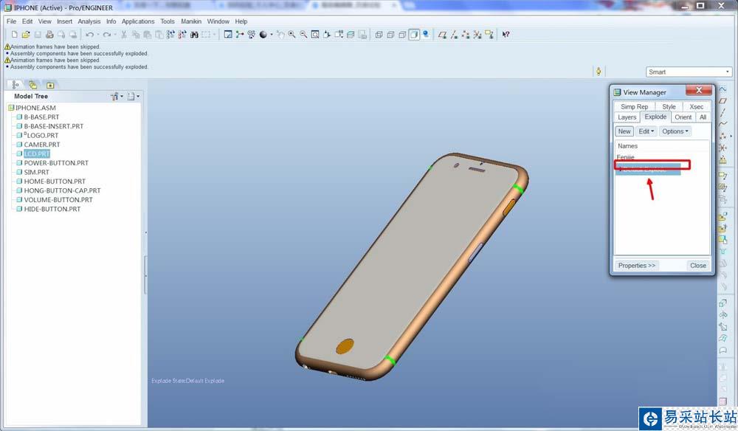The height and width of the screenshot is (431, 738).
Task: Show the Favorites navigator tab
Action: coord(50,85)
